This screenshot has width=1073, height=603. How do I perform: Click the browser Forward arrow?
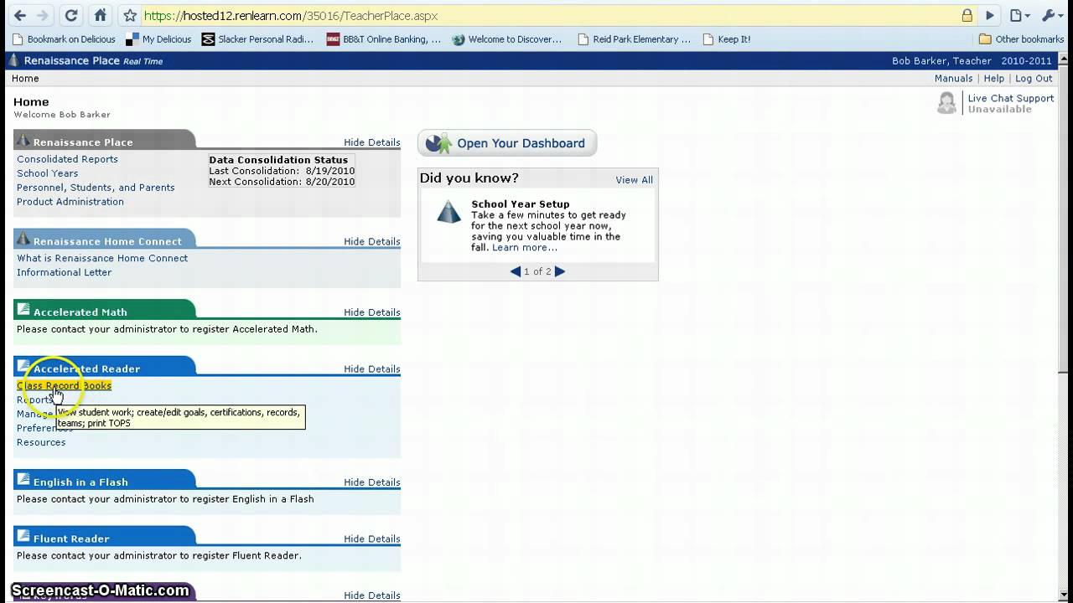pyautogui.click(x=44, y=15)
